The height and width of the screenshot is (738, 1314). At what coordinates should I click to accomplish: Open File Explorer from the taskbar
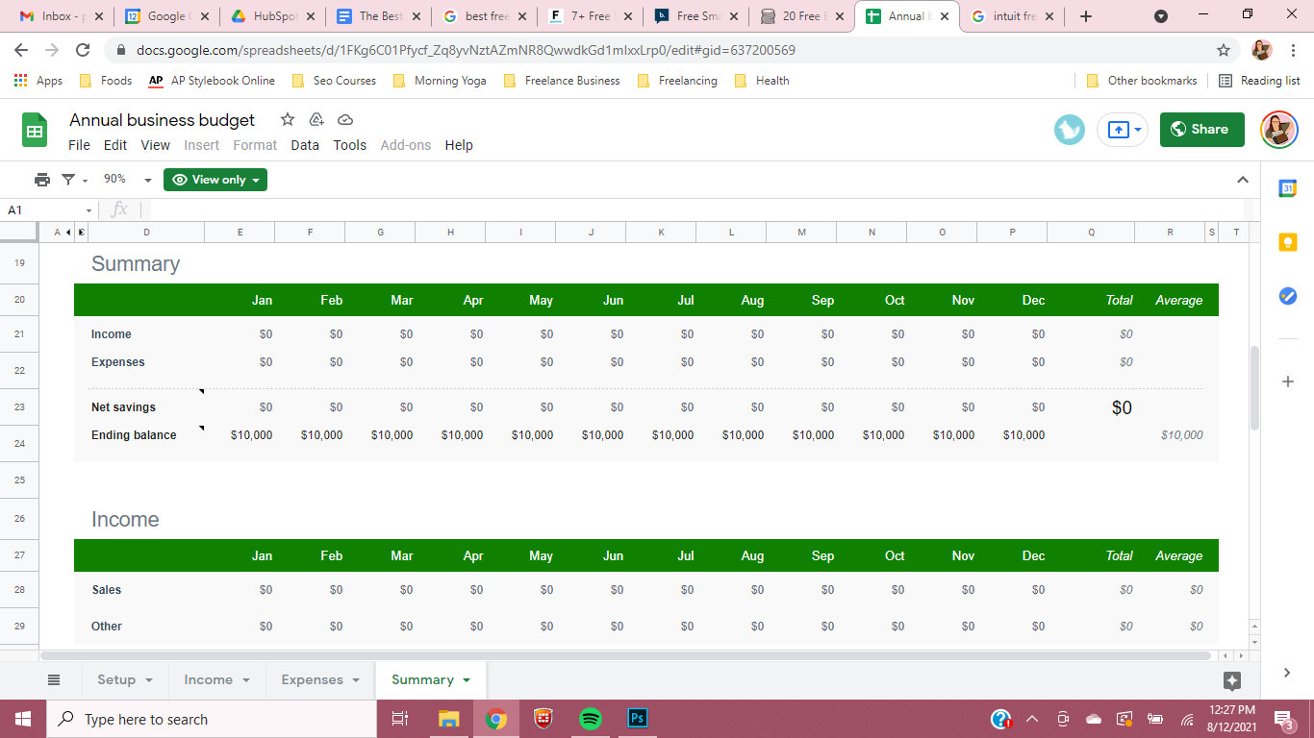pos(449,719)
